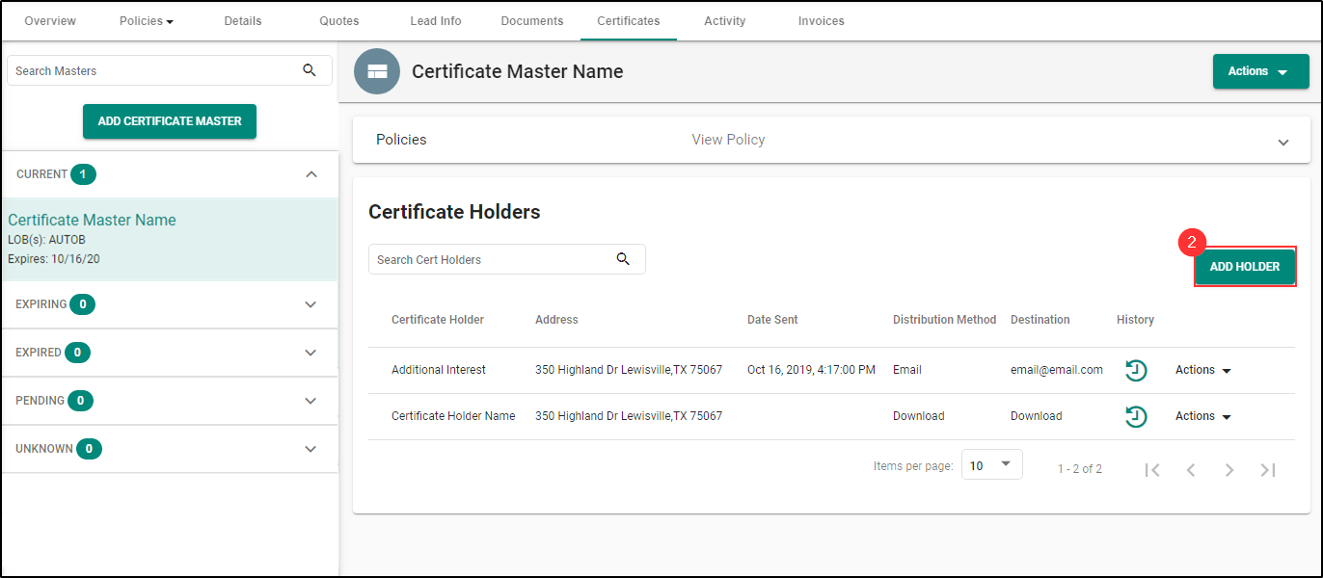Click the Email distribution method cell
Screen dimensions: 1323x578
[x=907, y=370]
